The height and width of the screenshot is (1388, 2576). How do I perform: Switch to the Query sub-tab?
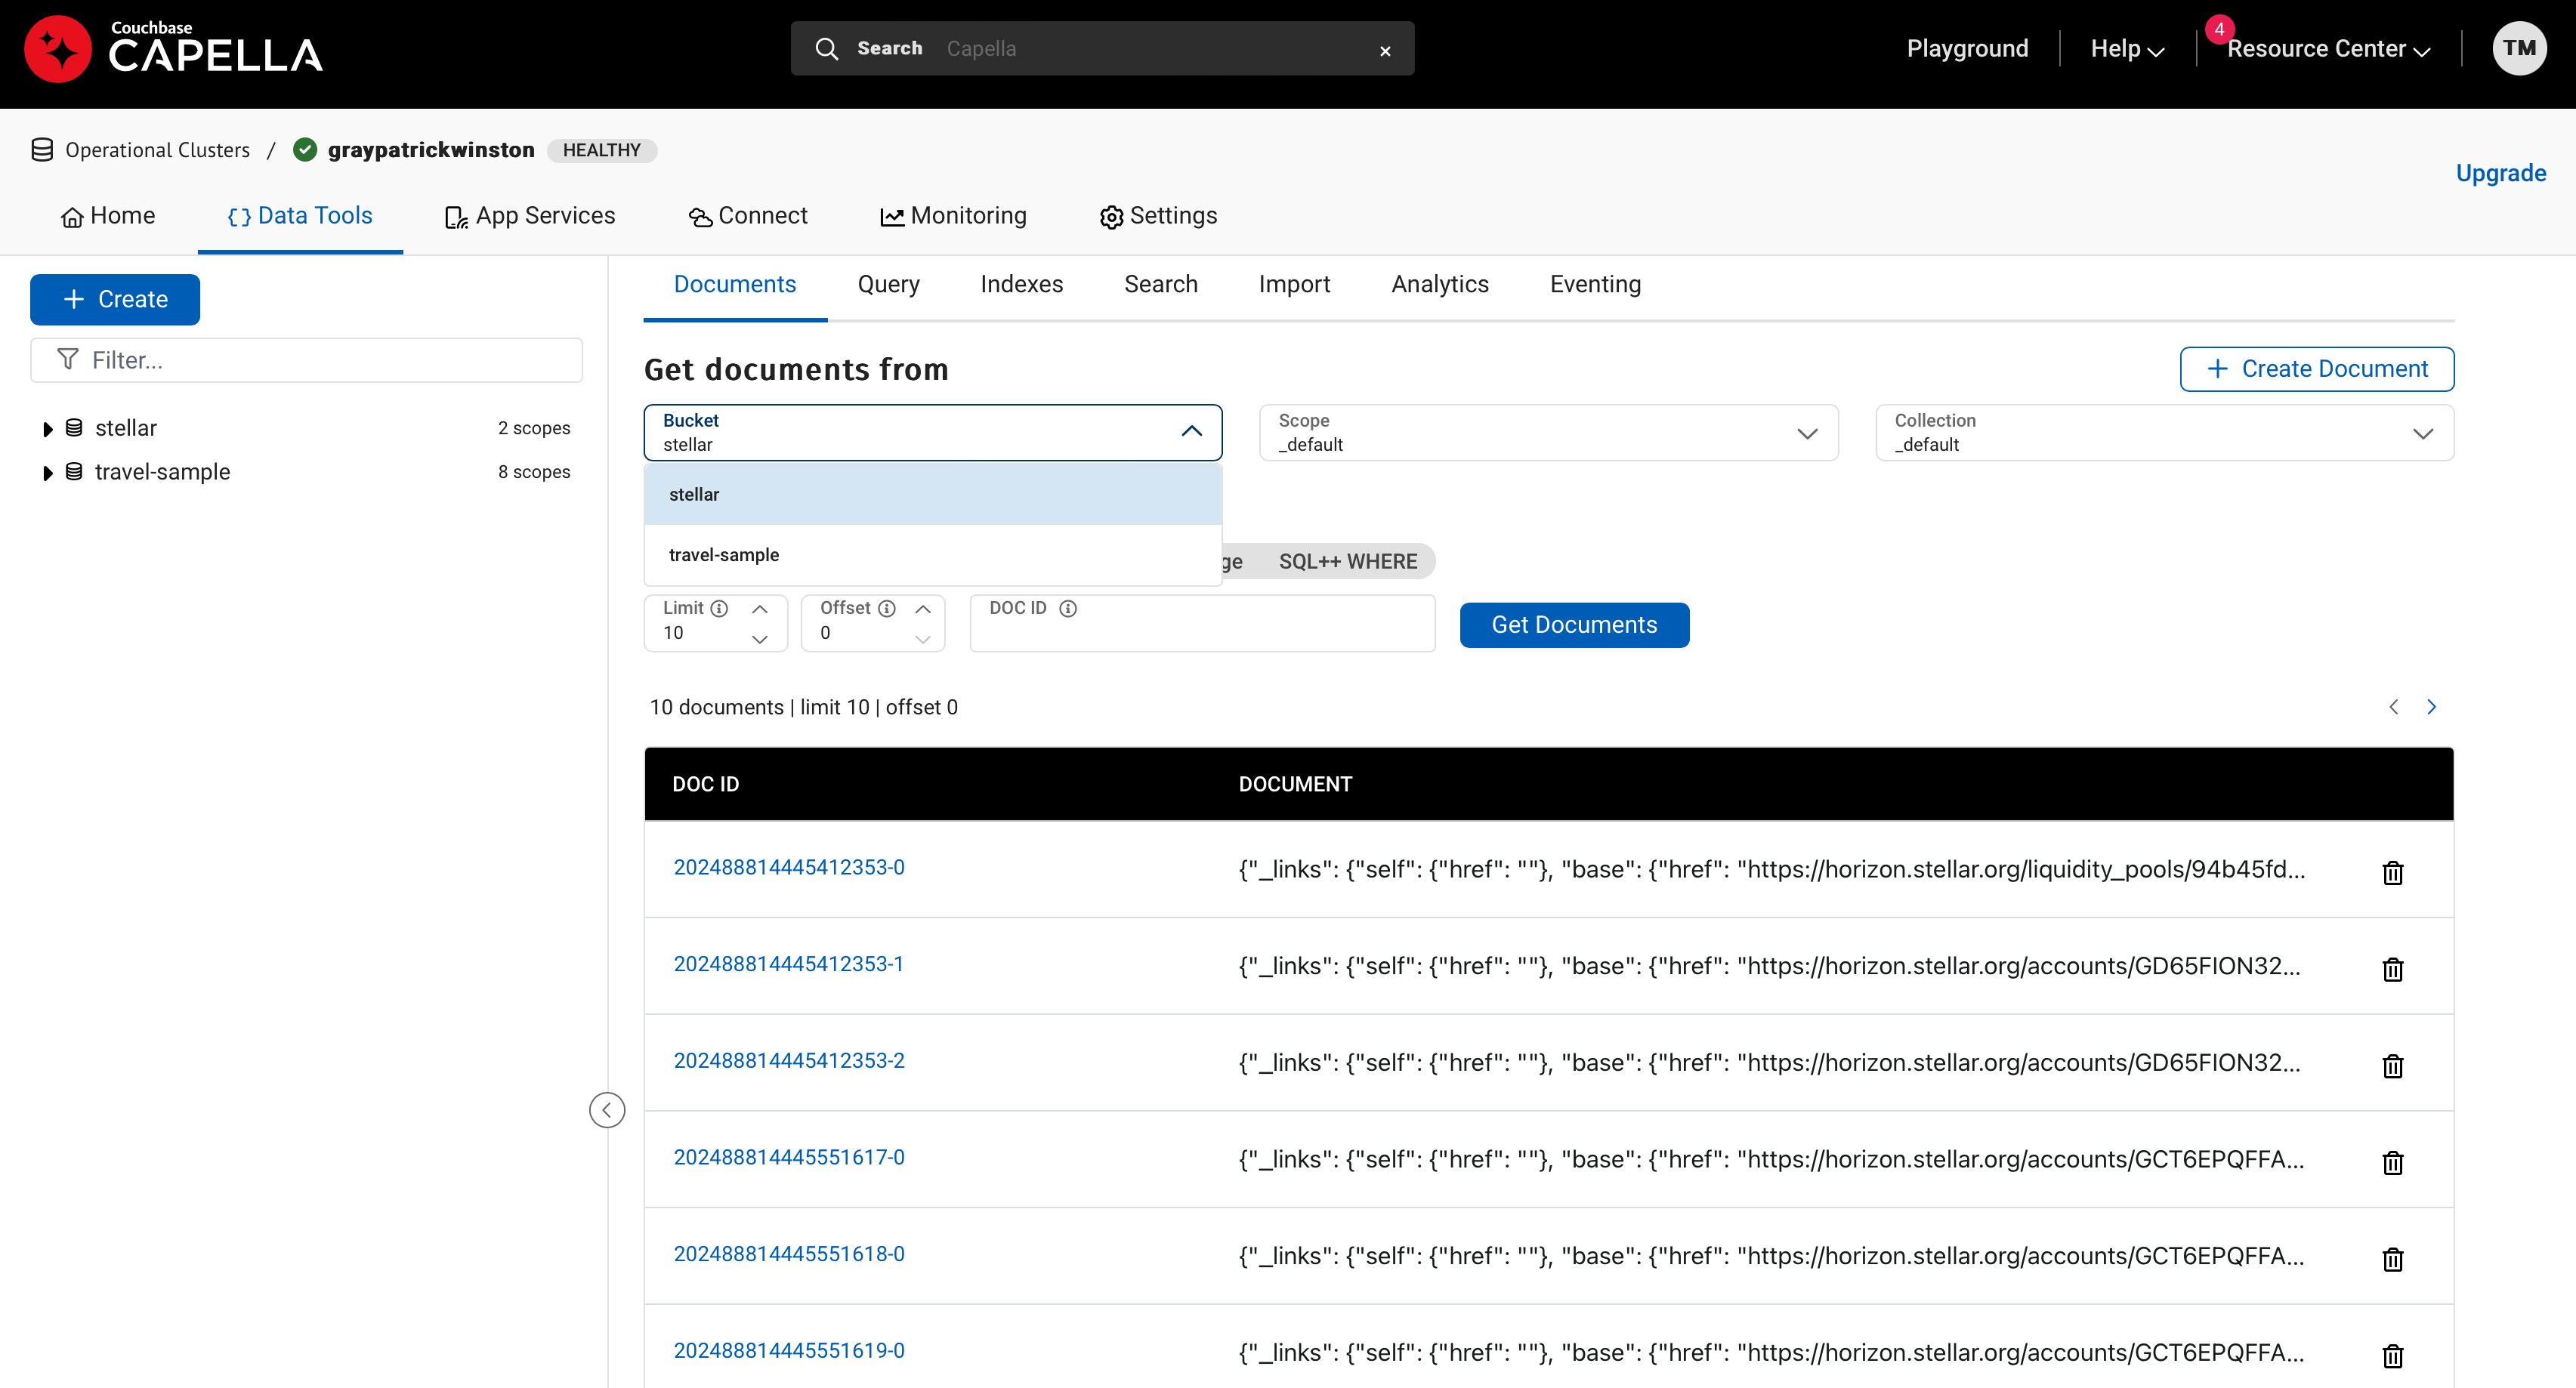click(888, 284)
